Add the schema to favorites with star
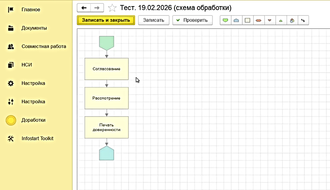 (112, 8)
